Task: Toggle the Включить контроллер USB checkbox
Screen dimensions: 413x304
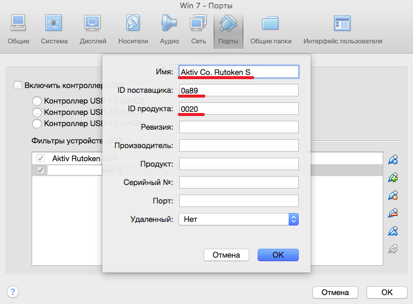Action: coord(18,85)
